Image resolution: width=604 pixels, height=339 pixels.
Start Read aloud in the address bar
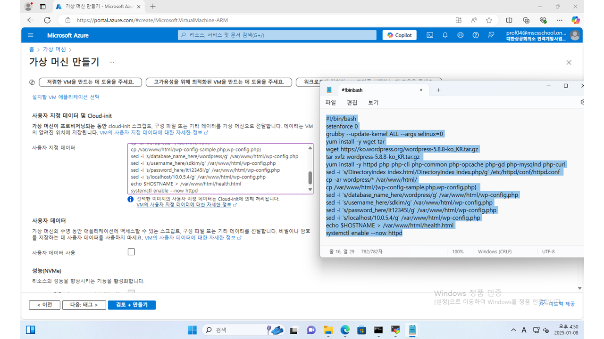pos(474,20)
